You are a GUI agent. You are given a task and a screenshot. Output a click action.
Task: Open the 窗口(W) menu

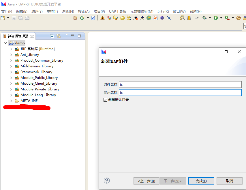coord(179,12)
